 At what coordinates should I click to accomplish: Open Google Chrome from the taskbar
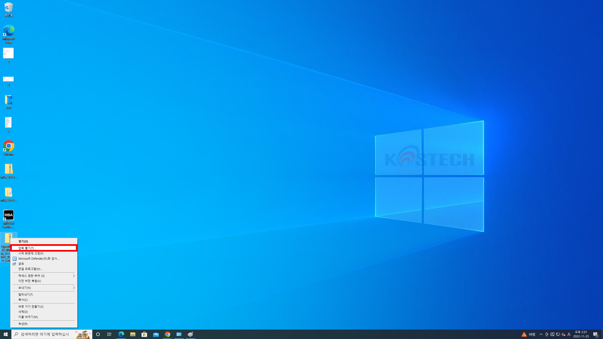[x=167, y=334]
